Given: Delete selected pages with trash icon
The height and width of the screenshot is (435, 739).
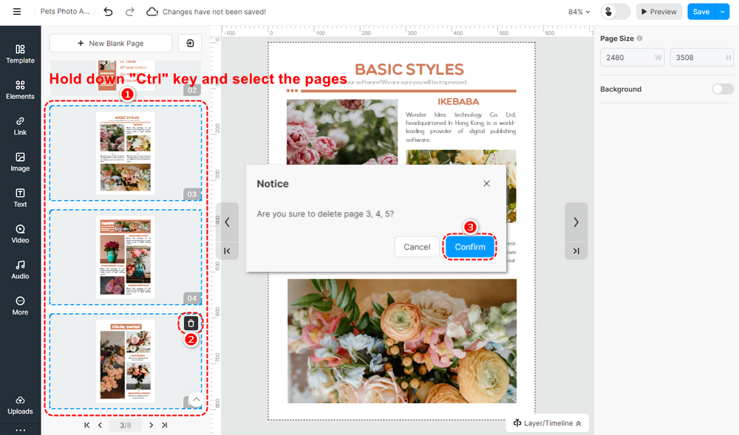Looking at the screenshot, I should click(x=191, y=323).
